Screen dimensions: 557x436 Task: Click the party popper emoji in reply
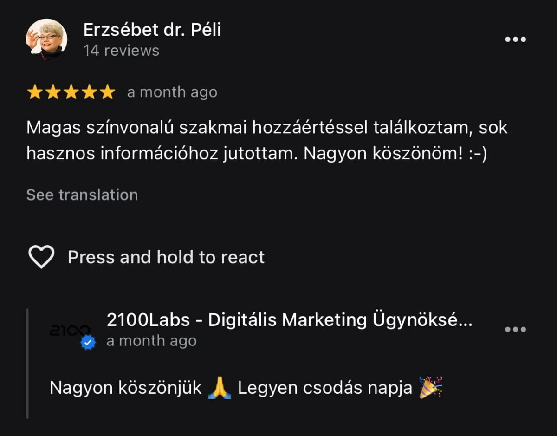pyautogui.click(x=431, y=387)
